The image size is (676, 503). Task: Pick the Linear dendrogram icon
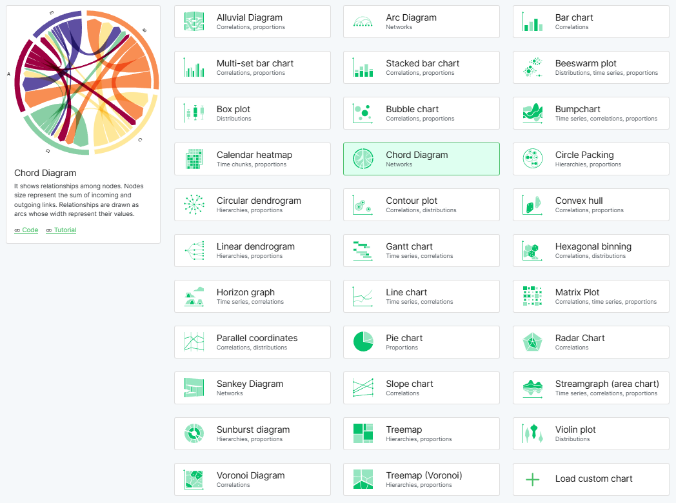[x=194, y=250]
